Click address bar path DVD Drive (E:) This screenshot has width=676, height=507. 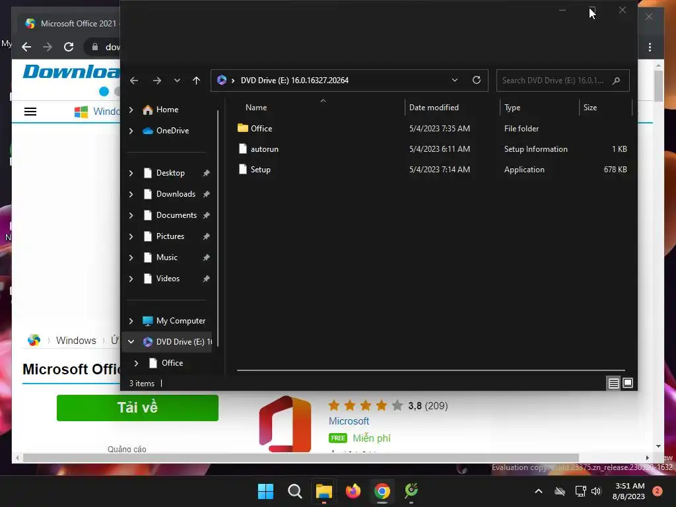pyautogui.click(x=294, y=81)
